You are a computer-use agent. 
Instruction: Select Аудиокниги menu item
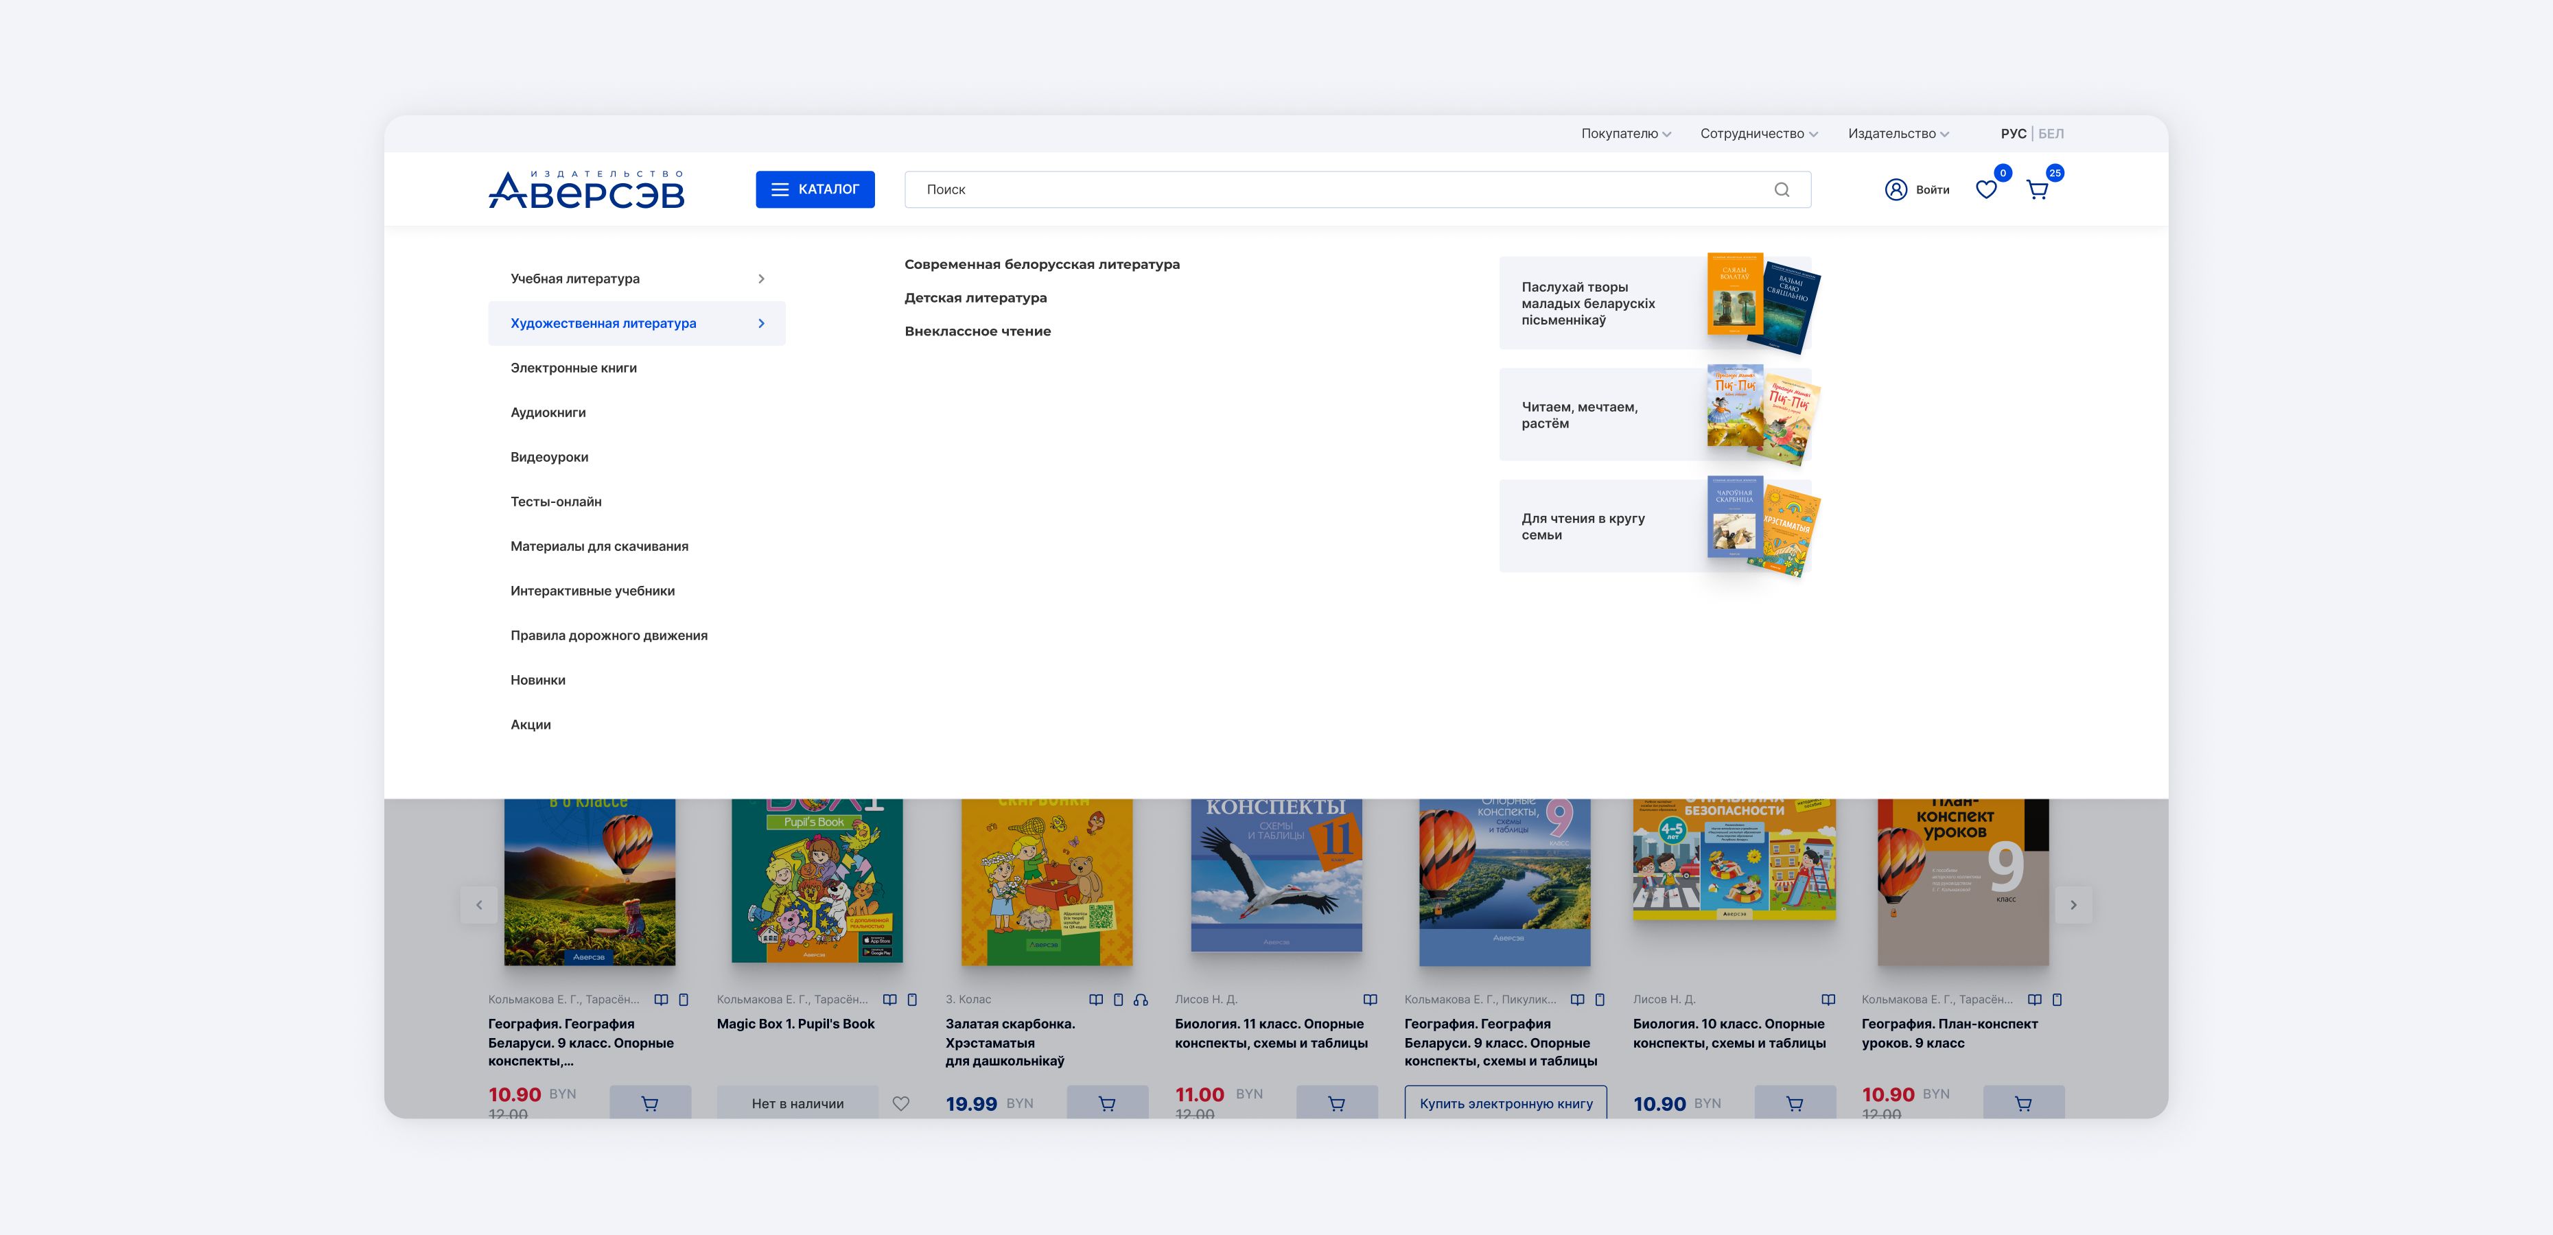(x=548, y=412)
